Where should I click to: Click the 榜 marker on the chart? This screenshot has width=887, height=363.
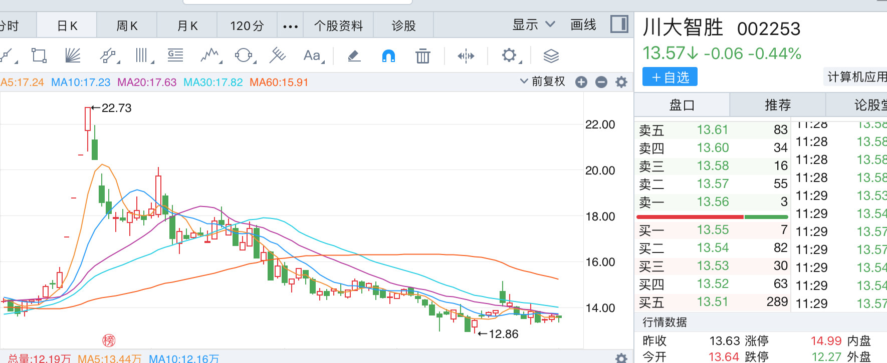click(109, 340)
